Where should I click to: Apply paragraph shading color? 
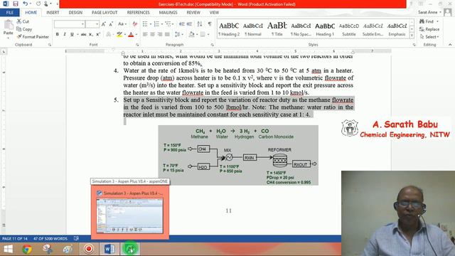point(191,35)
